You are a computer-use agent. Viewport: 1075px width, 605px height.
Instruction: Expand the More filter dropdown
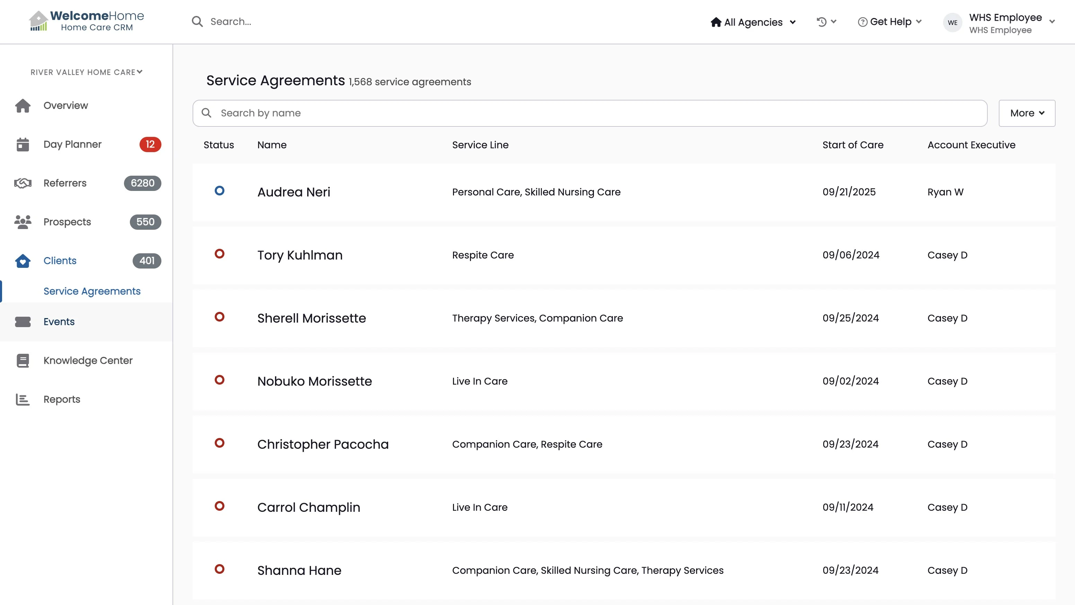click(1027, 113)
